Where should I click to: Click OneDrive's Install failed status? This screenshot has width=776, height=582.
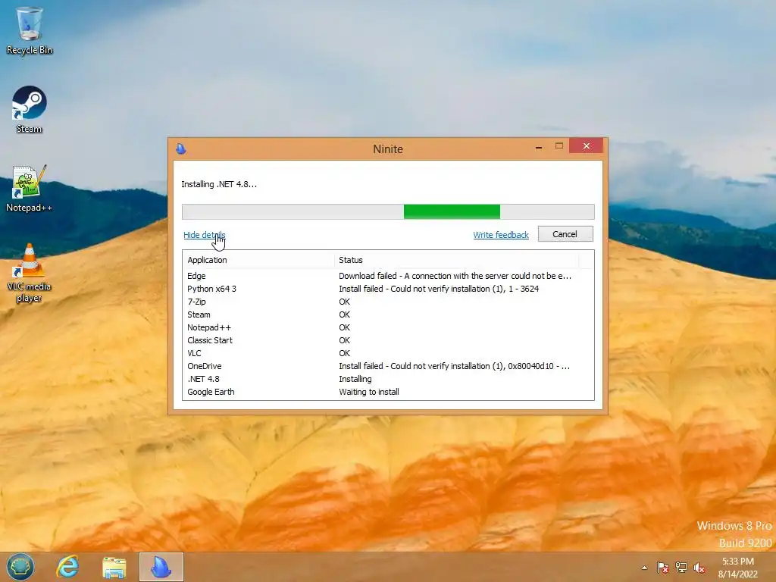click(455, 366)
